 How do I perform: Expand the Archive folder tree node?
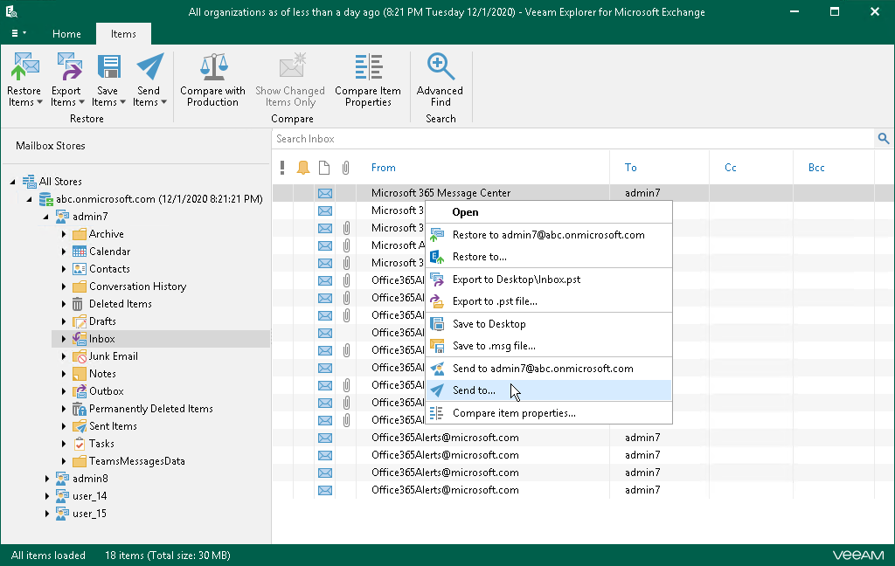64,234
